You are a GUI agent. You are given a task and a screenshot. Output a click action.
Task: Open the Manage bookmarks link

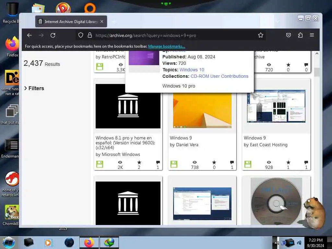click(167, 46)
